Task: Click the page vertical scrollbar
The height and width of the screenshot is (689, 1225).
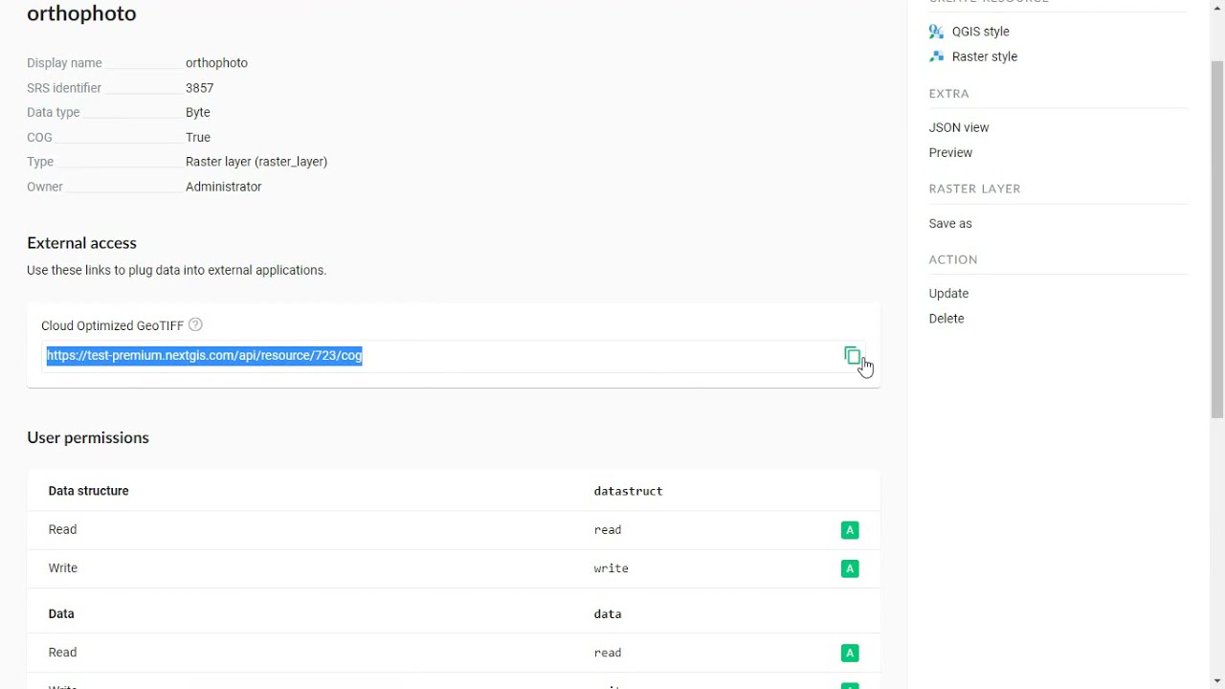Action: point(1217,239)
